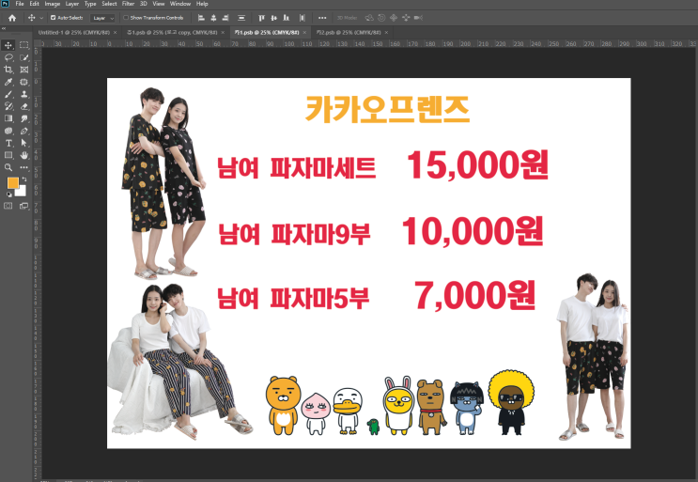Select the Rectangular Marquee tool

(24, 45)
